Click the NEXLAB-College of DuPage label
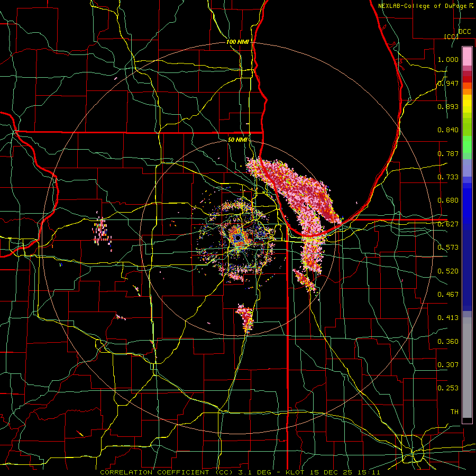The height and width of the screenshot is (476, 476). (x=423, y=6)
